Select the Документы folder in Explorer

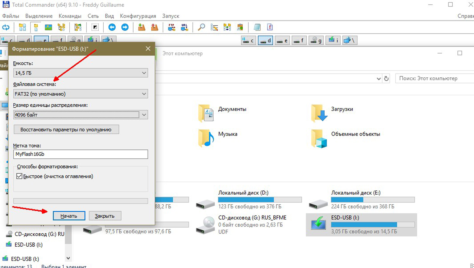pos(223,113)
